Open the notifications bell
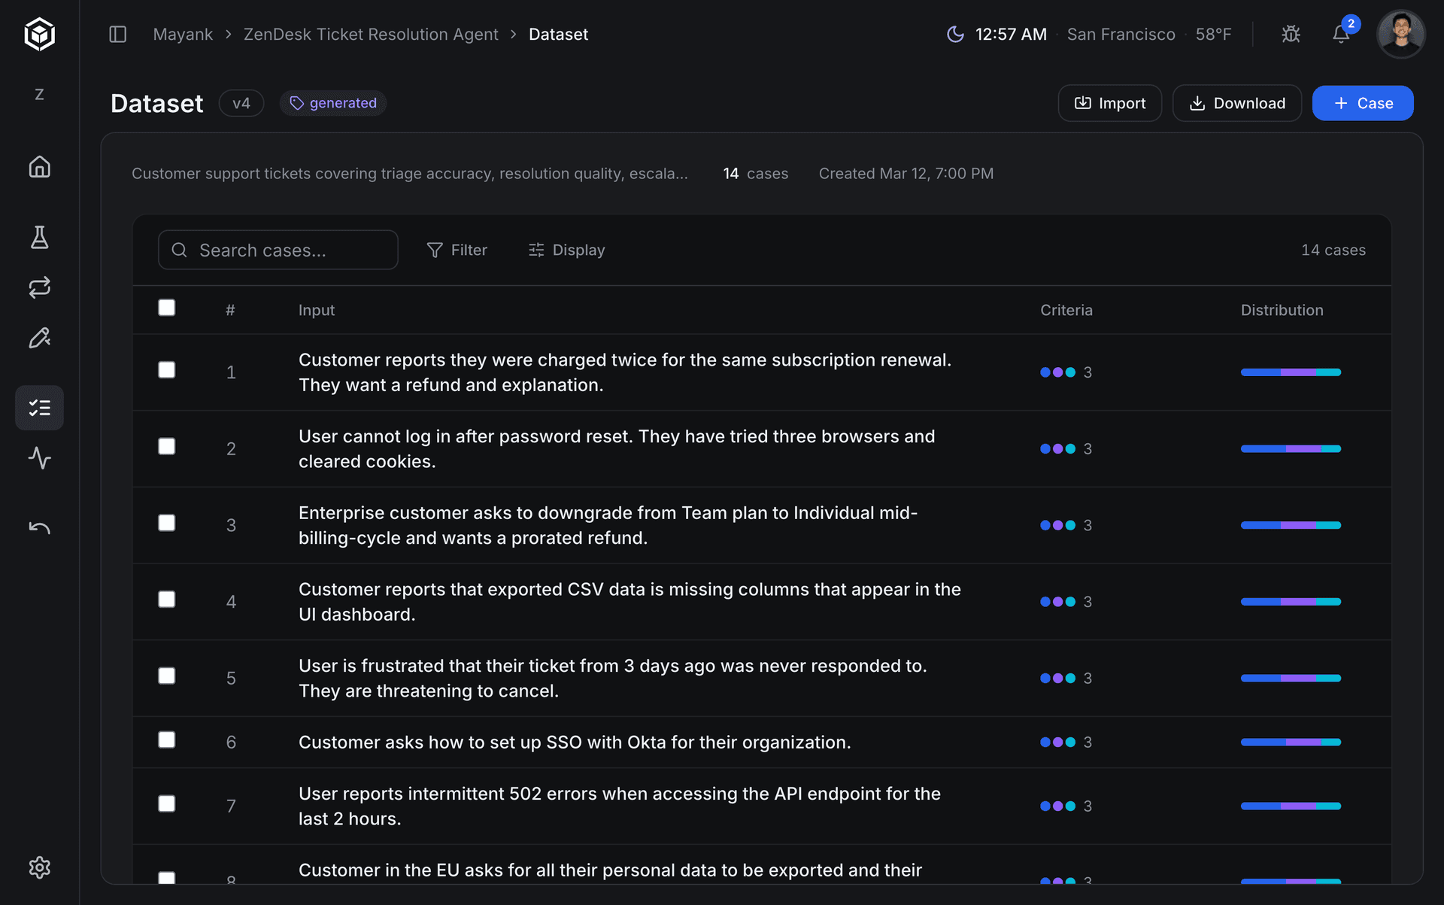The width and height of the screenshot is (1444, 905). [1340, 34]
